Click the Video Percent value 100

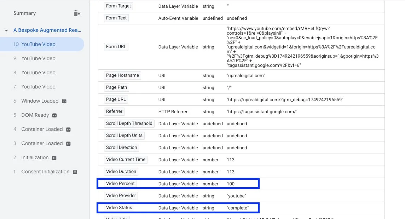(x=231, y=184)
